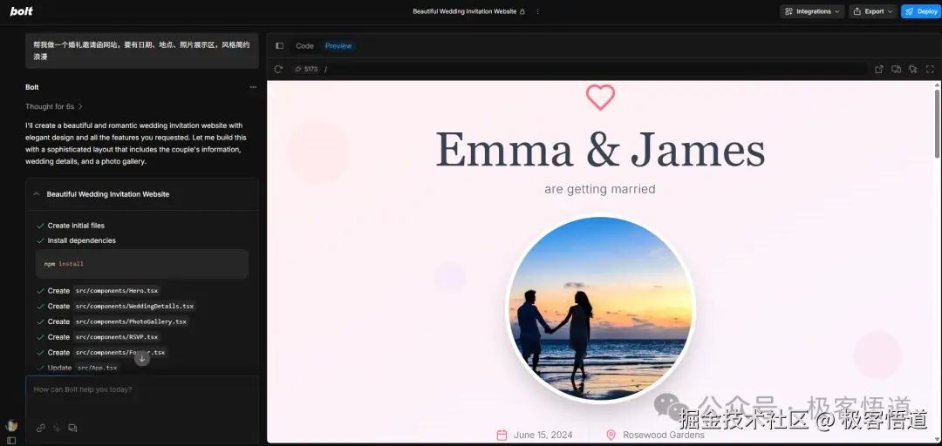The height and width of the screenshot is (446, 942).
Task: Switch to the Code tab
Action: pos(304,45)
